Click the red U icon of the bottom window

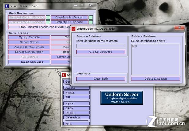point(64,75)
